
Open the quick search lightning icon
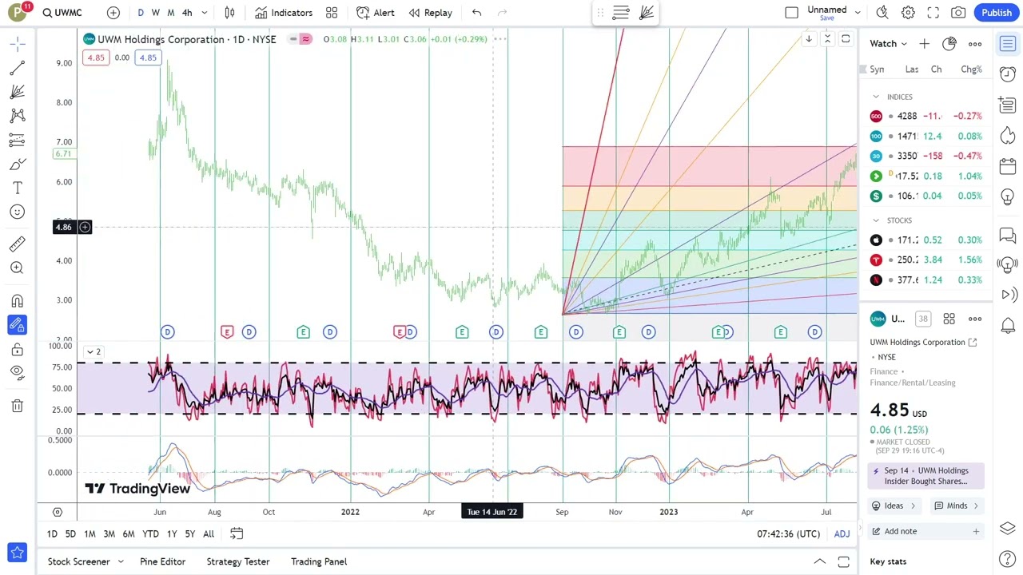pos(882,13)
